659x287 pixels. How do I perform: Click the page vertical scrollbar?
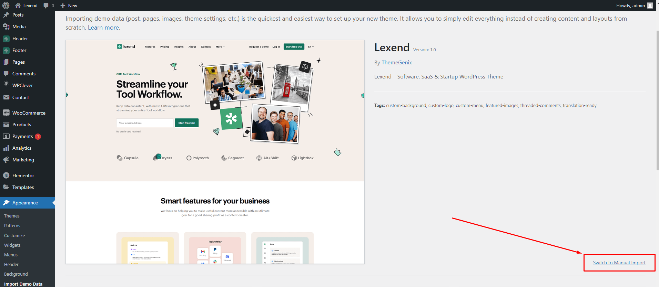point(657,100)
